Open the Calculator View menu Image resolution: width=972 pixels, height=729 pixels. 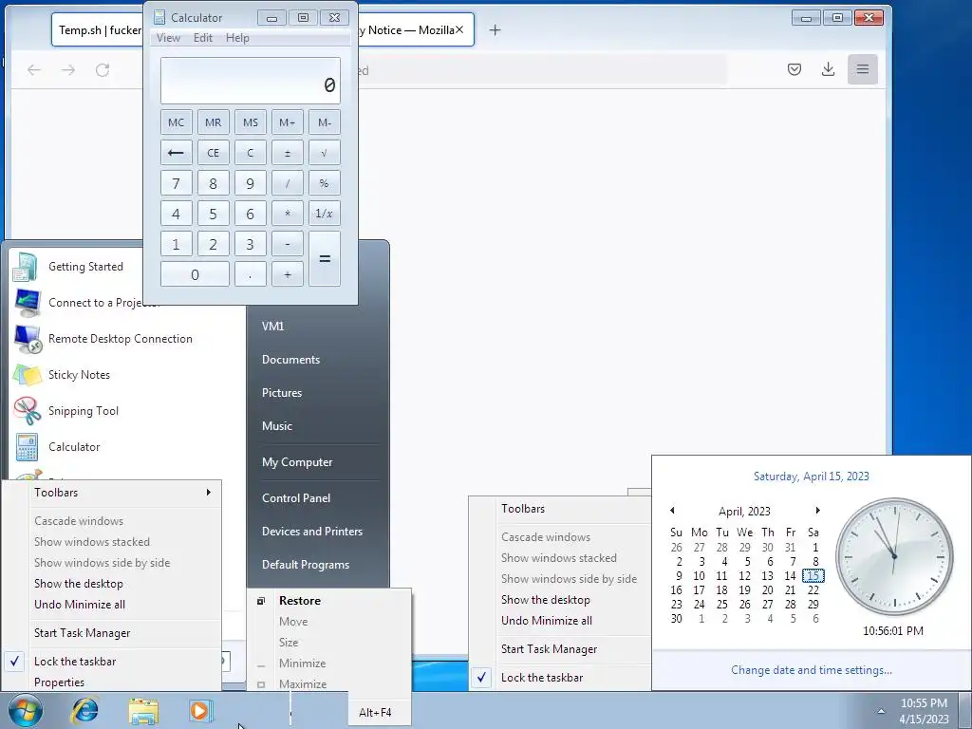click(x=168, y=38)
